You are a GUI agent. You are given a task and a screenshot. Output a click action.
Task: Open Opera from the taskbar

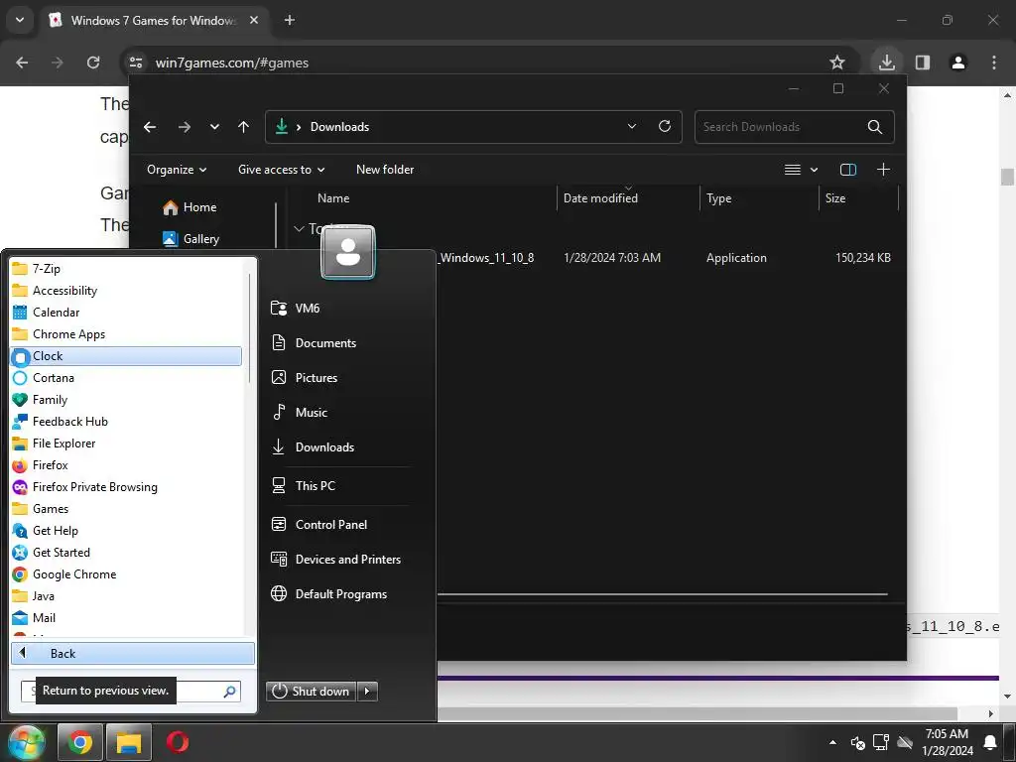pyautogui.click(x=177, y=742)
